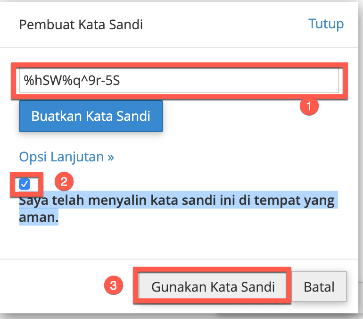Click the red number 2 annotation badge
363x319 pixels.
point(64,181)
